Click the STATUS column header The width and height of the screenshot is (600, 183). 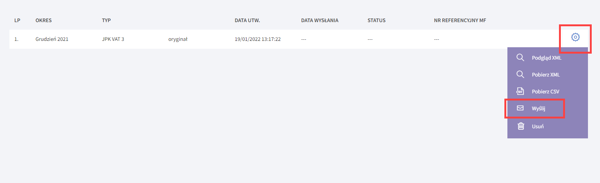(x=376, y=20)
